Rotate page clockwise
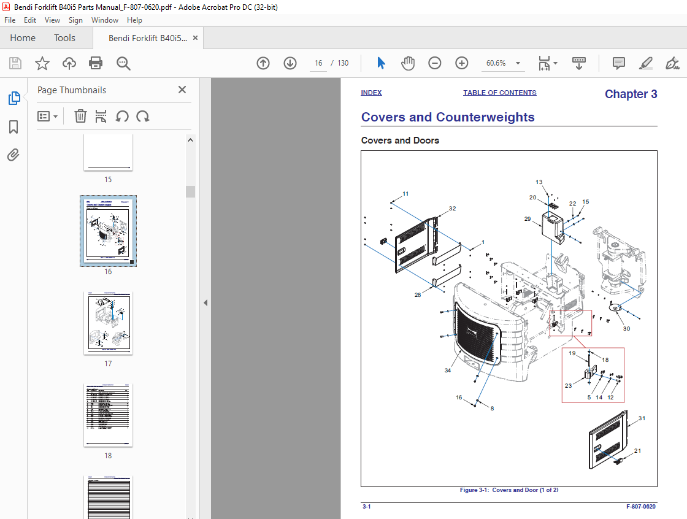Screen dimensions: 687x519 [x=143, y=116]
